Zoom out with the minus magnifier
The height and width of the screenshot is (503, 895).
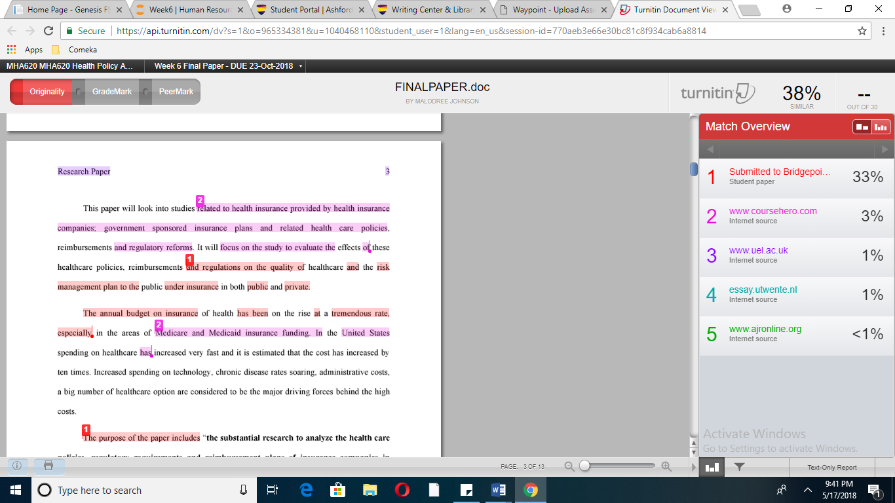[569, 466]
